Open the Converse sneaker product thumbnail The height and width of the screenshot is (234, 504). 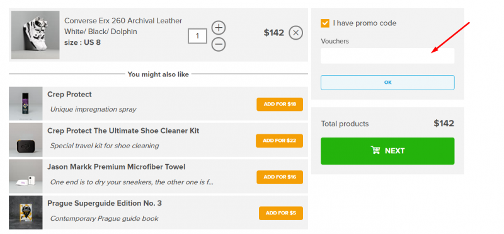35,35
